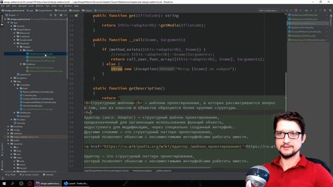The height and width of the screenshot is (187, 333).
Task: Click the Classes breadcrumb in navigation bar
Action: click(87, 10)
